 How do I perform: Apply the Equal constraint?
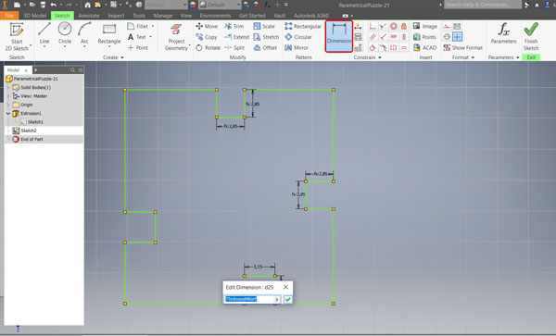tap(404, 47)
